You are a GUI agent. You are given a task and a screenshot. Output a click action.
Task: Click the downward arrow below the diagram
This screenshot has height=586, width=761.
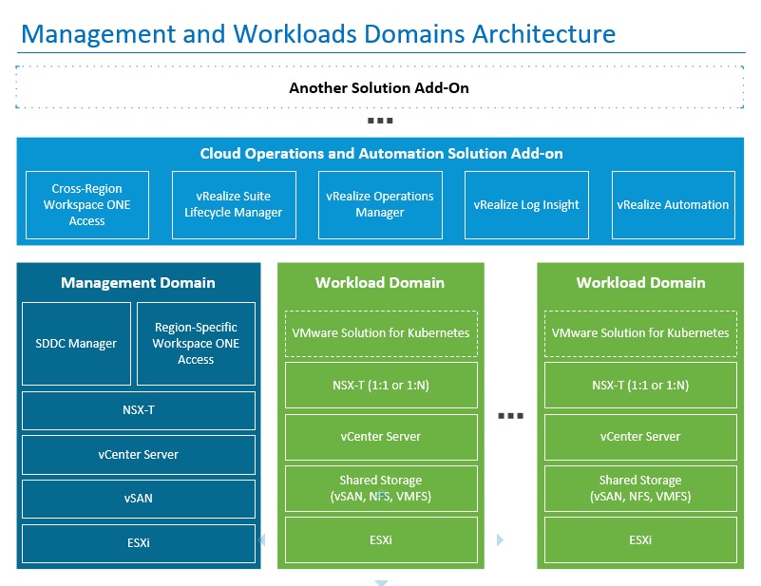click(381, 582)
